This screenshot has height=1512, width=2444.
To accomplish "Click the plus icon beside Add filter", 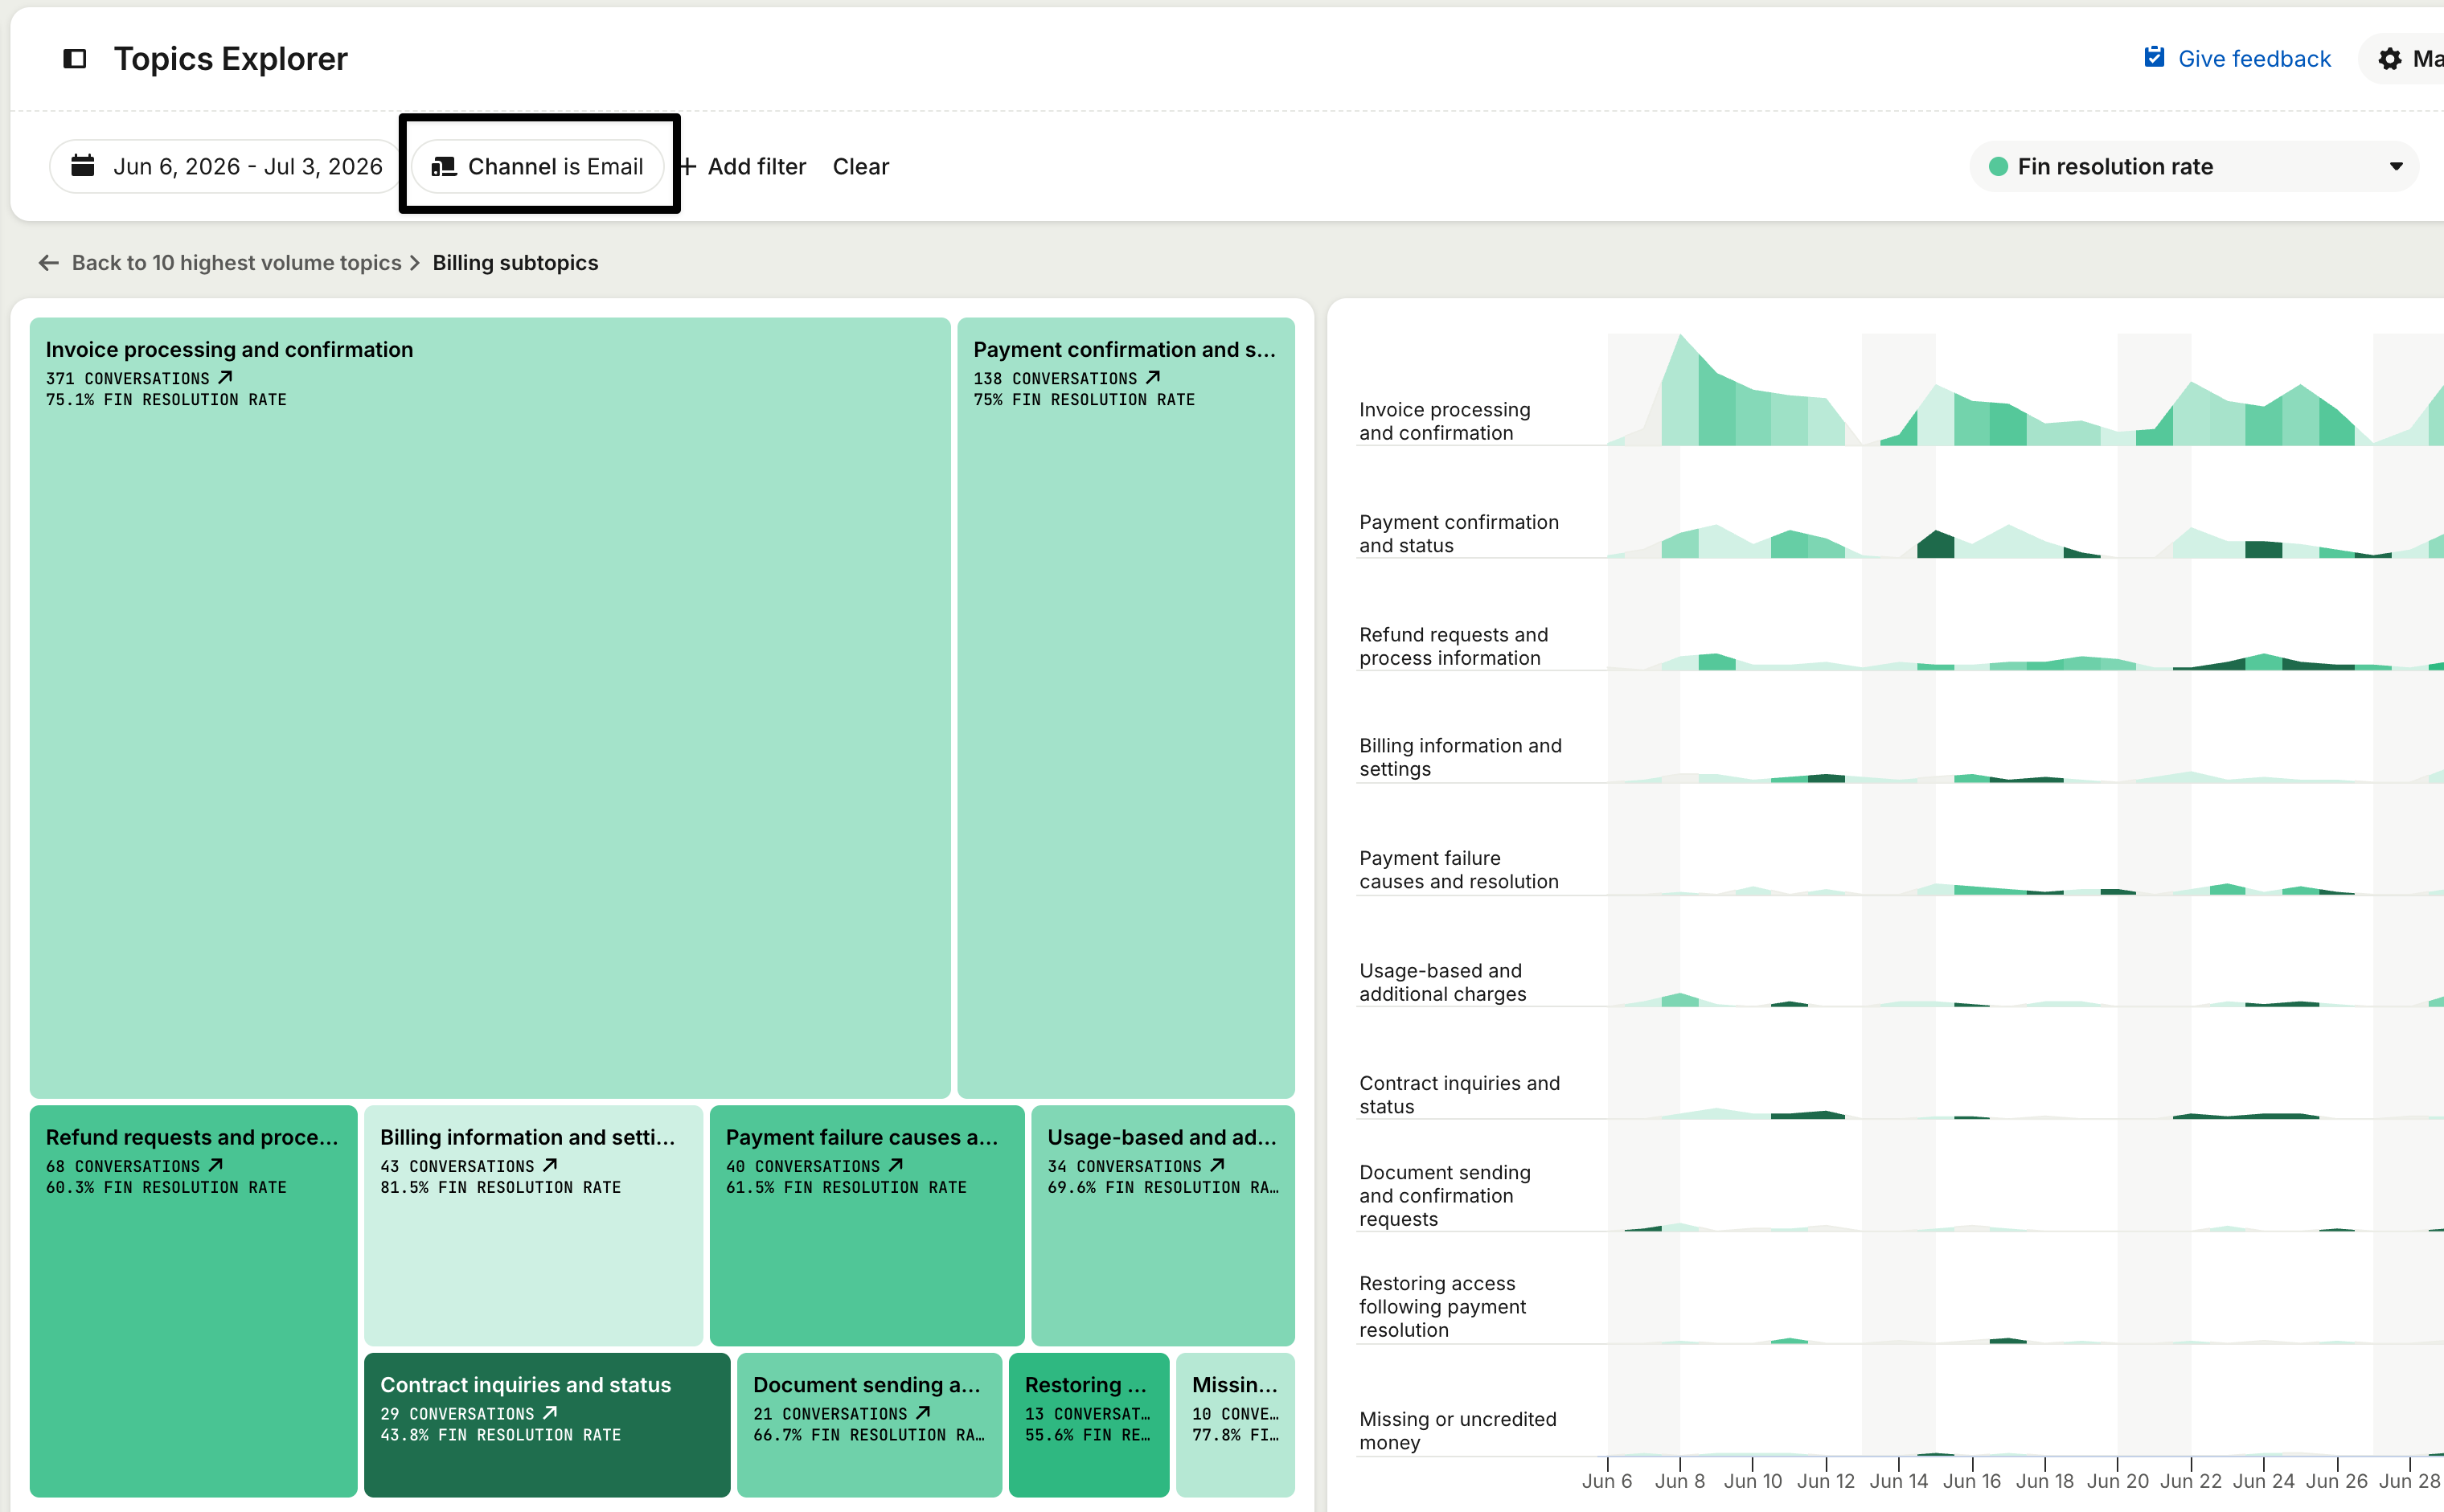I will tap(687, 166).
